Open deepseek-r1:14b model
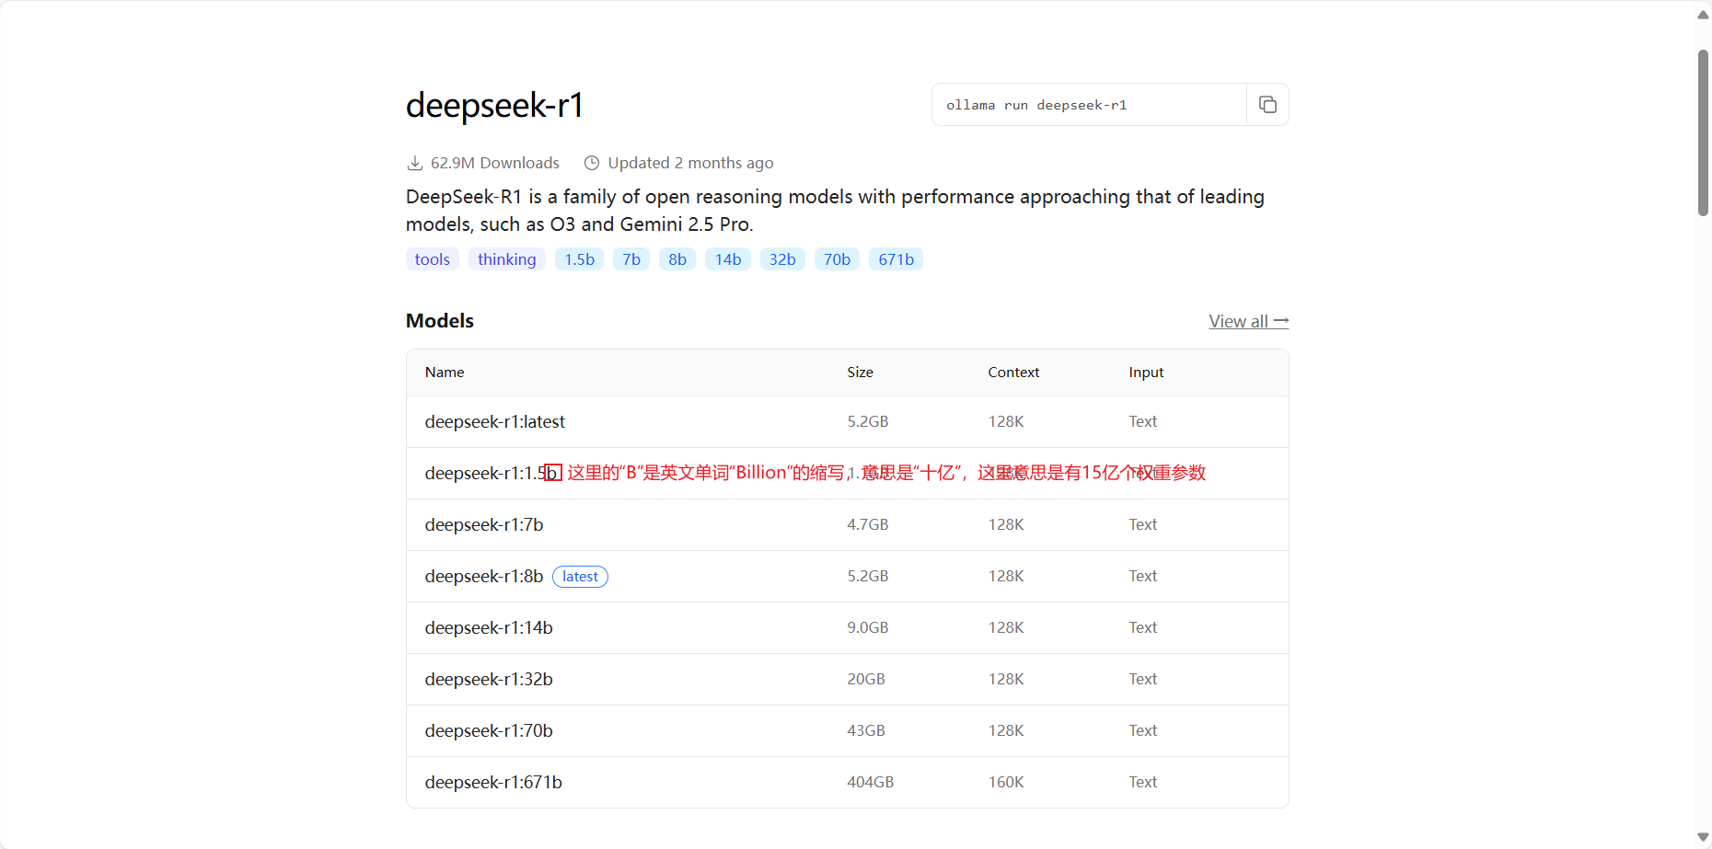1712x849 pixels. (x=489, y=627)
